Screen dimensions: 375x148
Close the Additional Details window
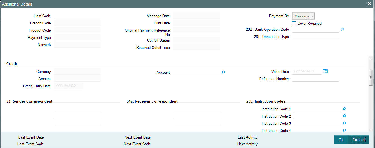click(369, 4)
